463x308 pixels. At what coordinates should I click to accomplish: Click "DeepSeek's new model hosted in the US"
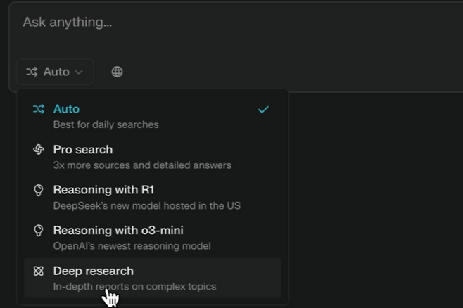146,205
